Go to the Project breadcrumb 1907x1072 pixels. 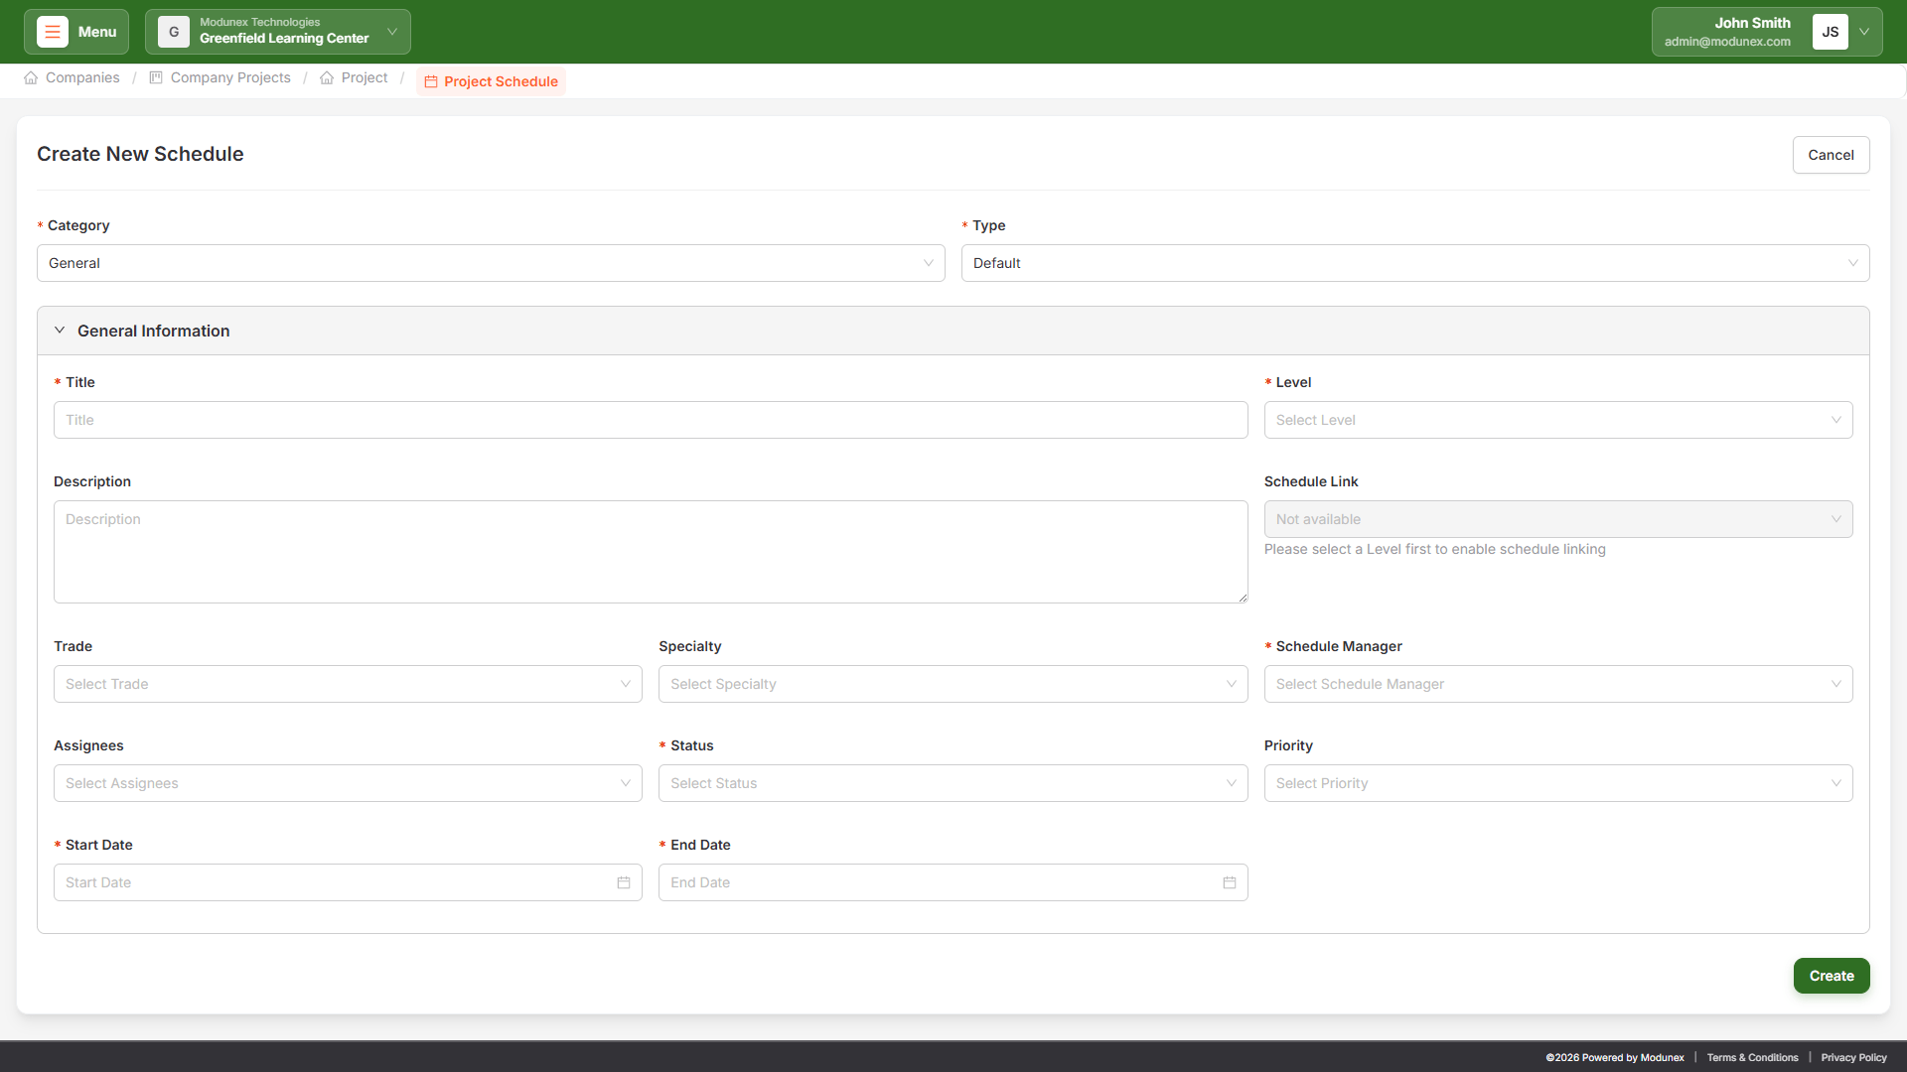(x=364, y=77)
